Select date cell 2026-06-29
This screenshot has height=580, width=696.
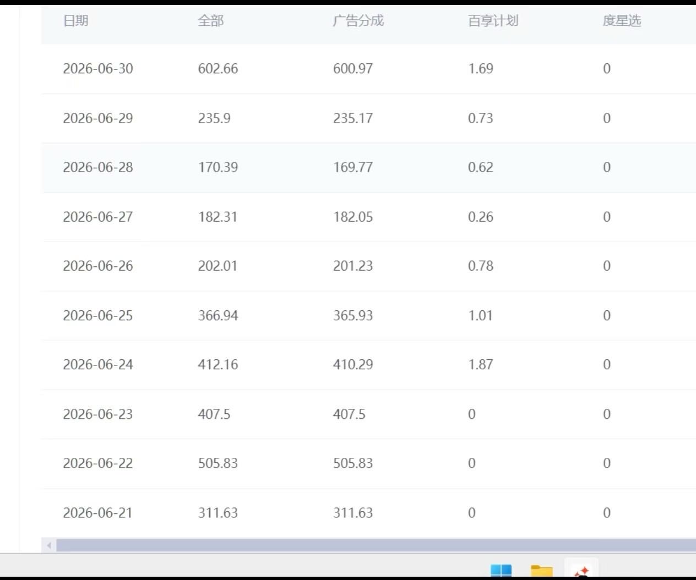click(98, 118)
